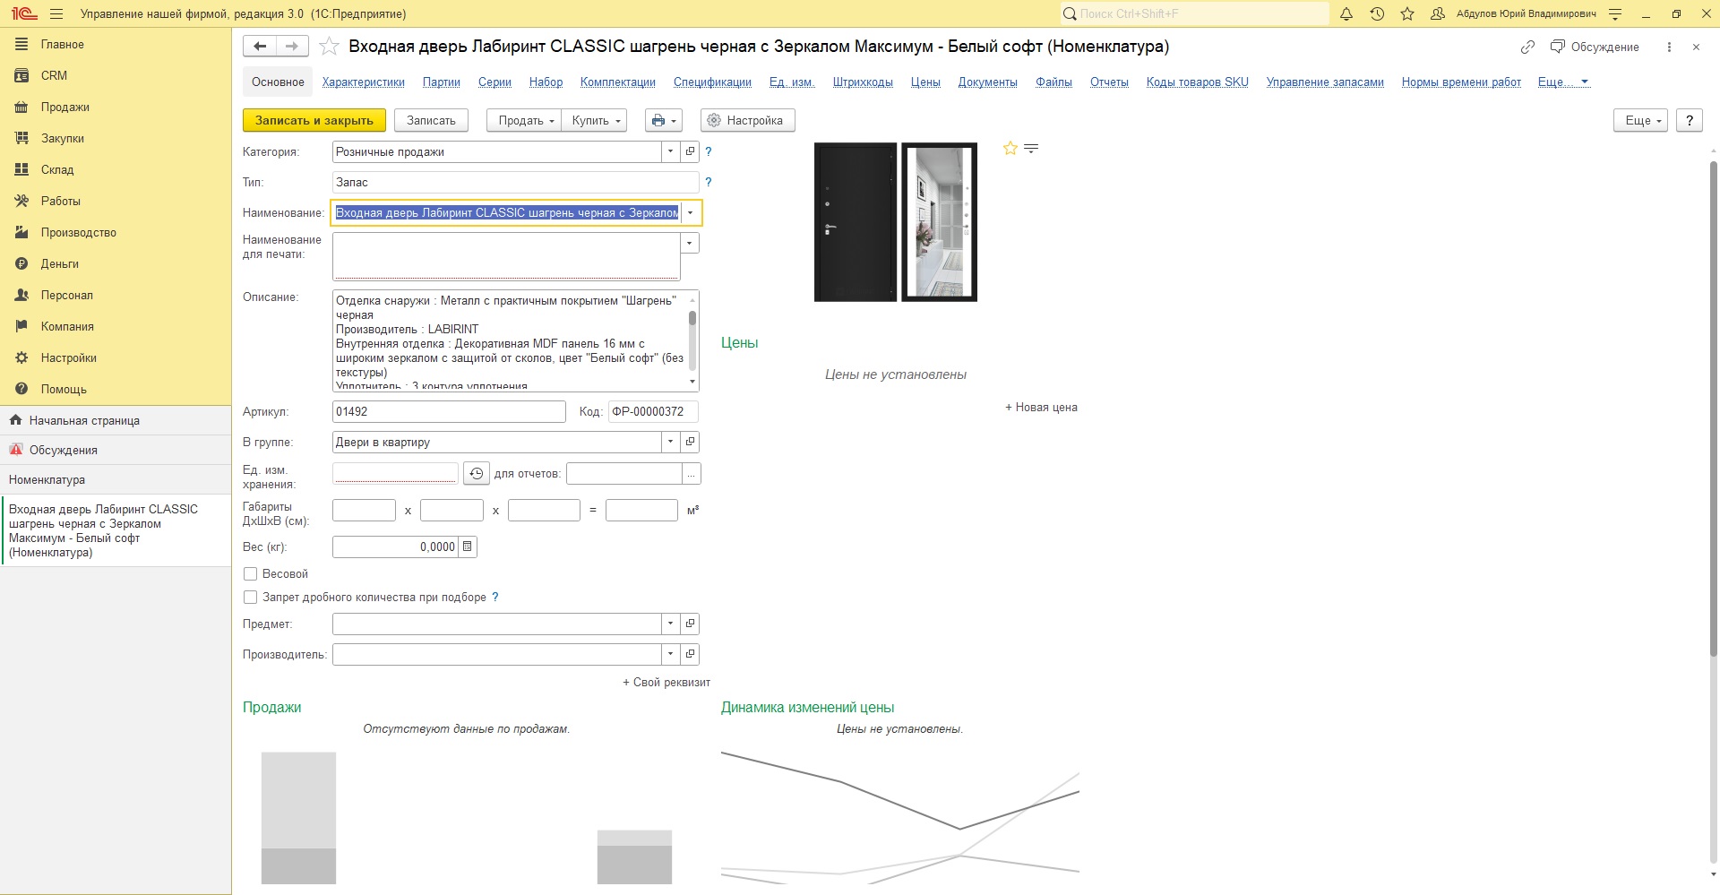Viewport: 1720px width, 895px height.
Task: Add form to favorites star beside title
Action: click(x=329, y=47)
